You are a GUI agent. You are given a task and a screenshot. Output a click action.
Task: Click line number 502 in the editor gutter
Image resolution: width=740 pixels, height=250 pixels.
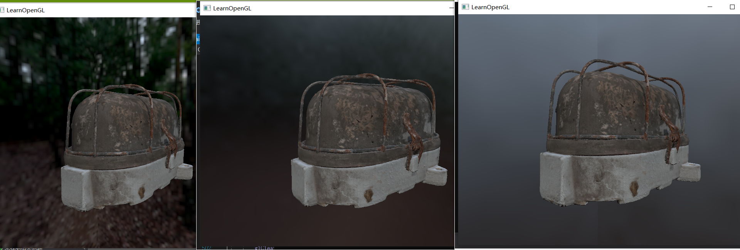(207, 248)
